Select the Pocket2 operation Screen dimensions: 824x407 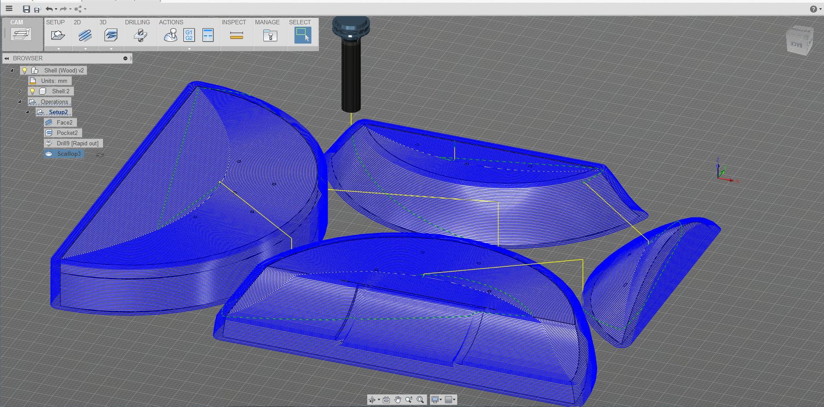pos(63,133)
